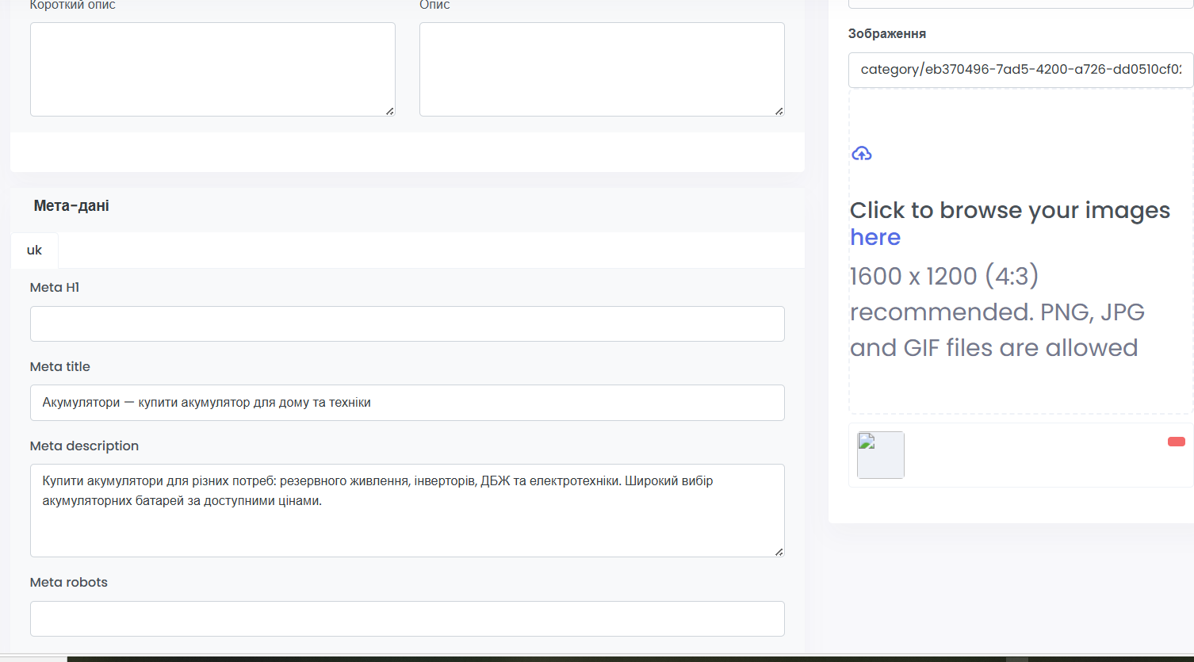Click the Meta title label
This screenshot has width=1194, height=662.
click(x=60, y=366)
